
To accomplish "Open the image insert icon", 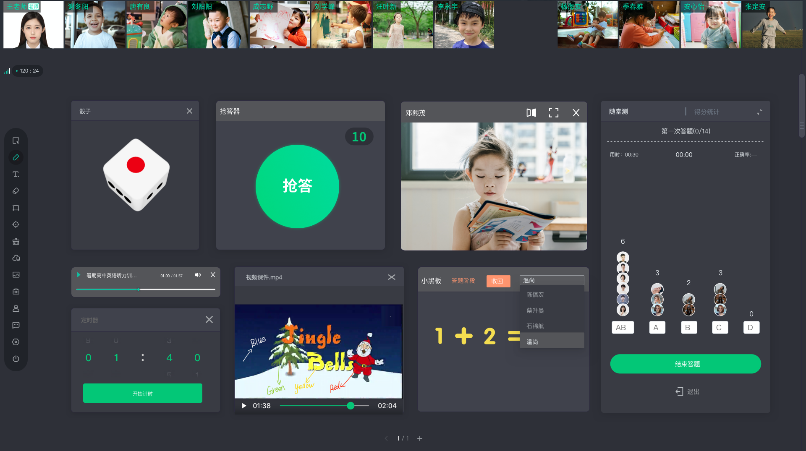I will point(16,275).
